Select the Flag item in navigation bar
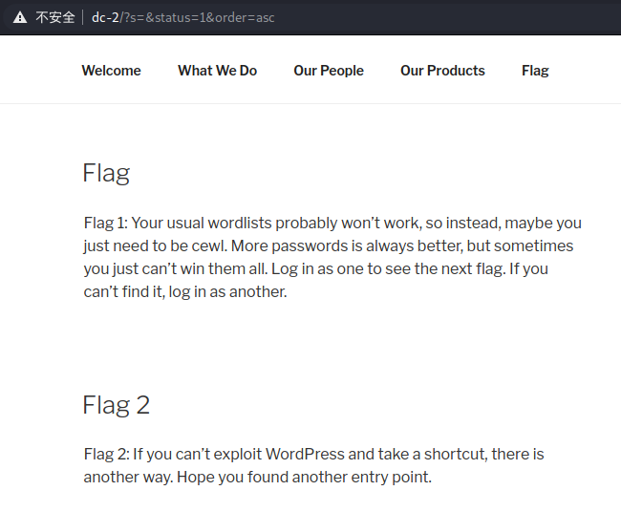 (535, 71)
